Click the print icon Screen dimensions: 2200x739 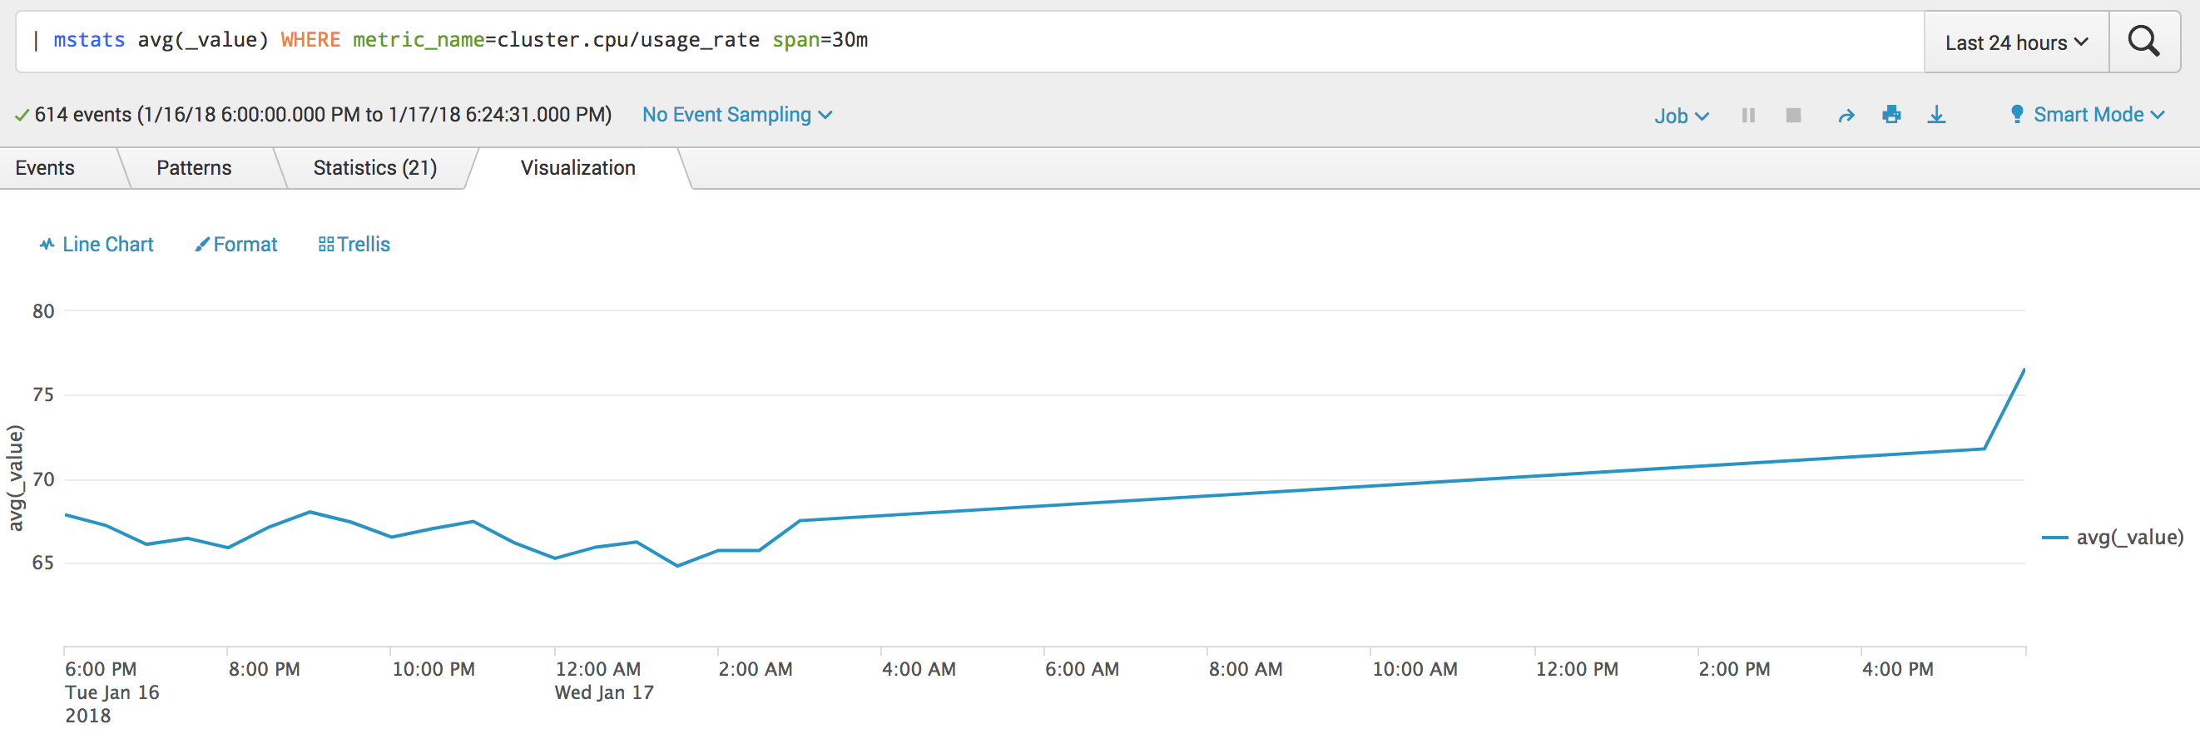[x=1890, y=114]
